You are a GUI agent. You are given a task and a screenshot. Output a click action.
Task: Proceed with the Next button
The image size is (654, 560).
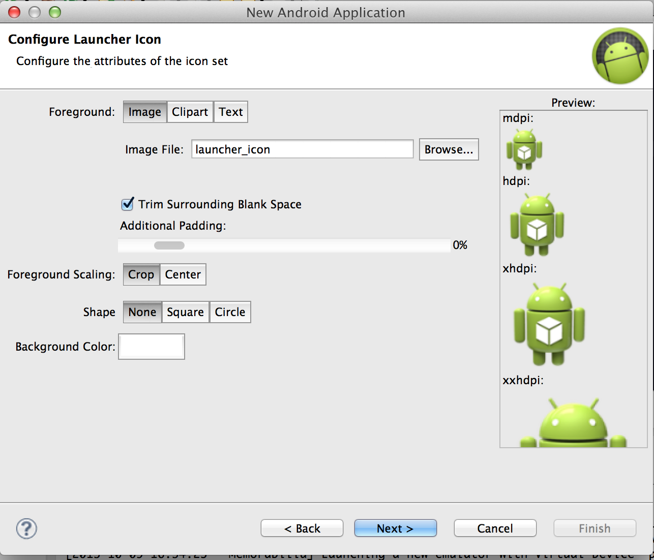[396, 528]
